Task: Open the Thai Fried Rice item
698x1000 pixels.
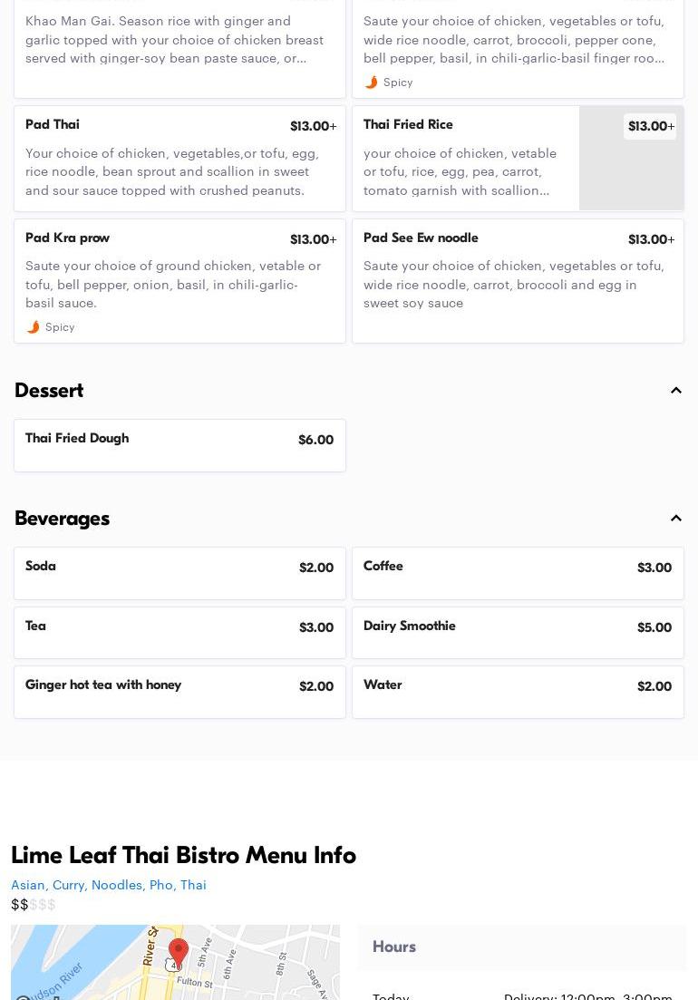Action: 518,158
